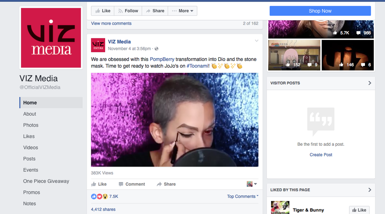
Task: Open VIZ Media post author name link
Action: point(119,42)
